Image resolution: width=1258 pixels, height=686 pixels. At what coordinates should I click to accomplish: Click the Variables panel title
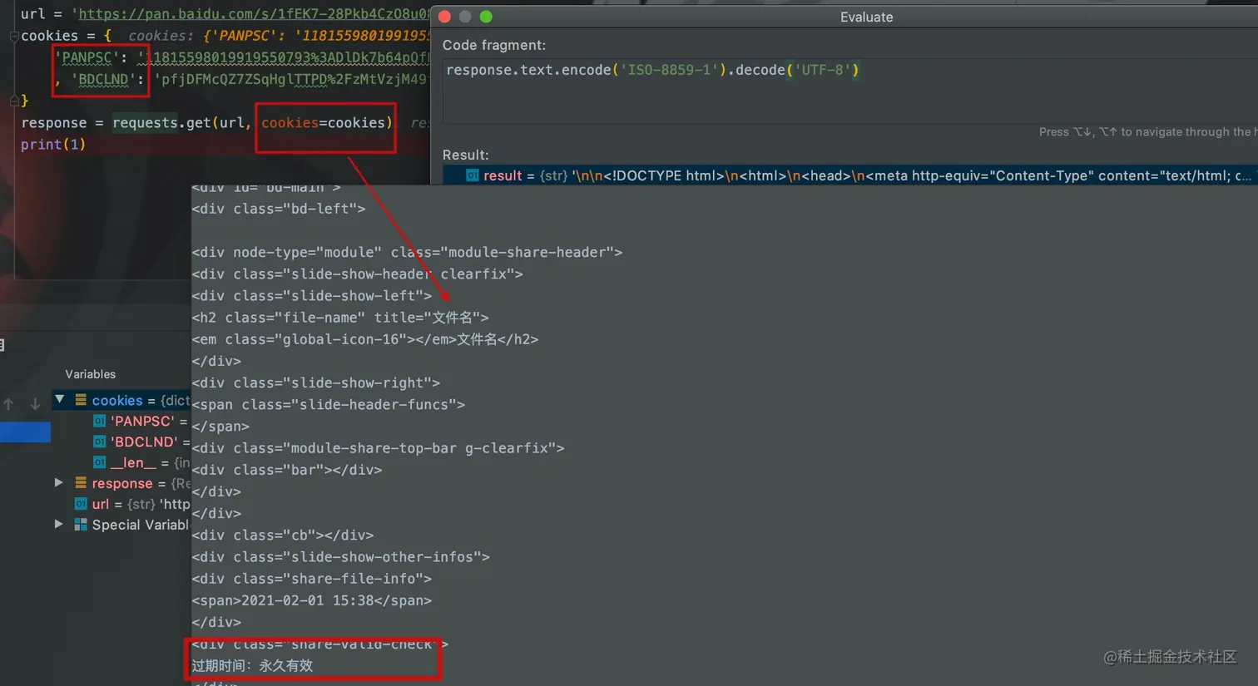tap(91, 374)
